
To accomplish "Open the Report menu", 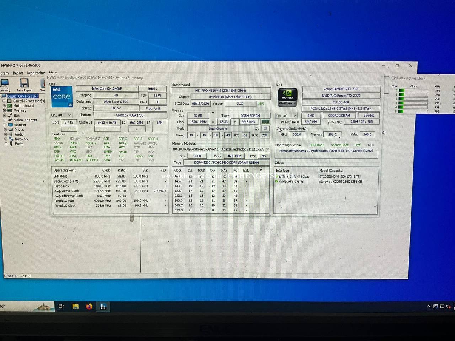I will (x=18, y=73).
